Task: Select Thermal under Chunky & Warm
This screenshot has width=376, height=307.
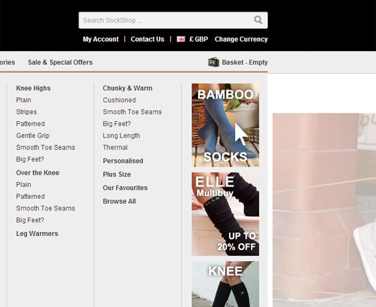Action: [x=115, y=148]
